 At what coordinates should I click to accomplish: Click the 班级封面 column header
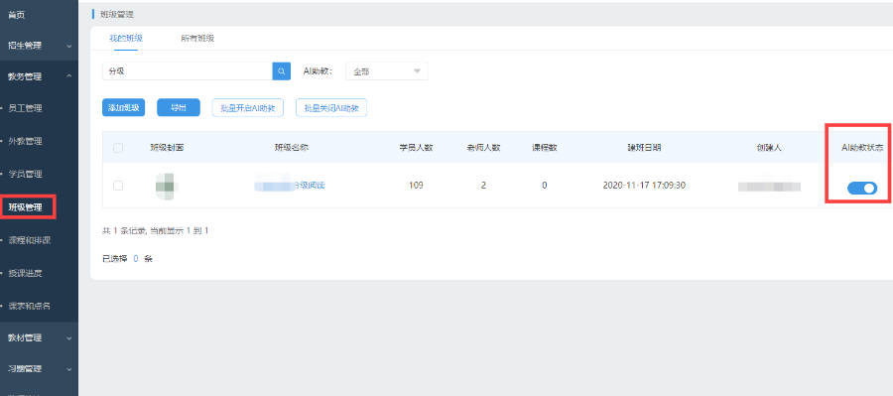(167, 148)
